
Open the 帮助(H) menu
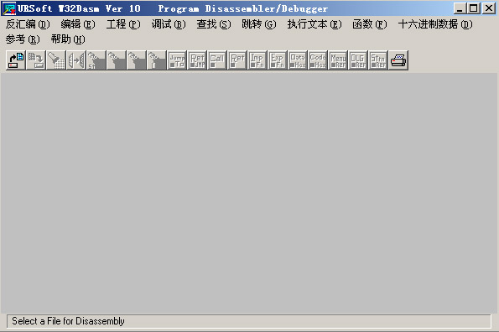pos(68,39)
